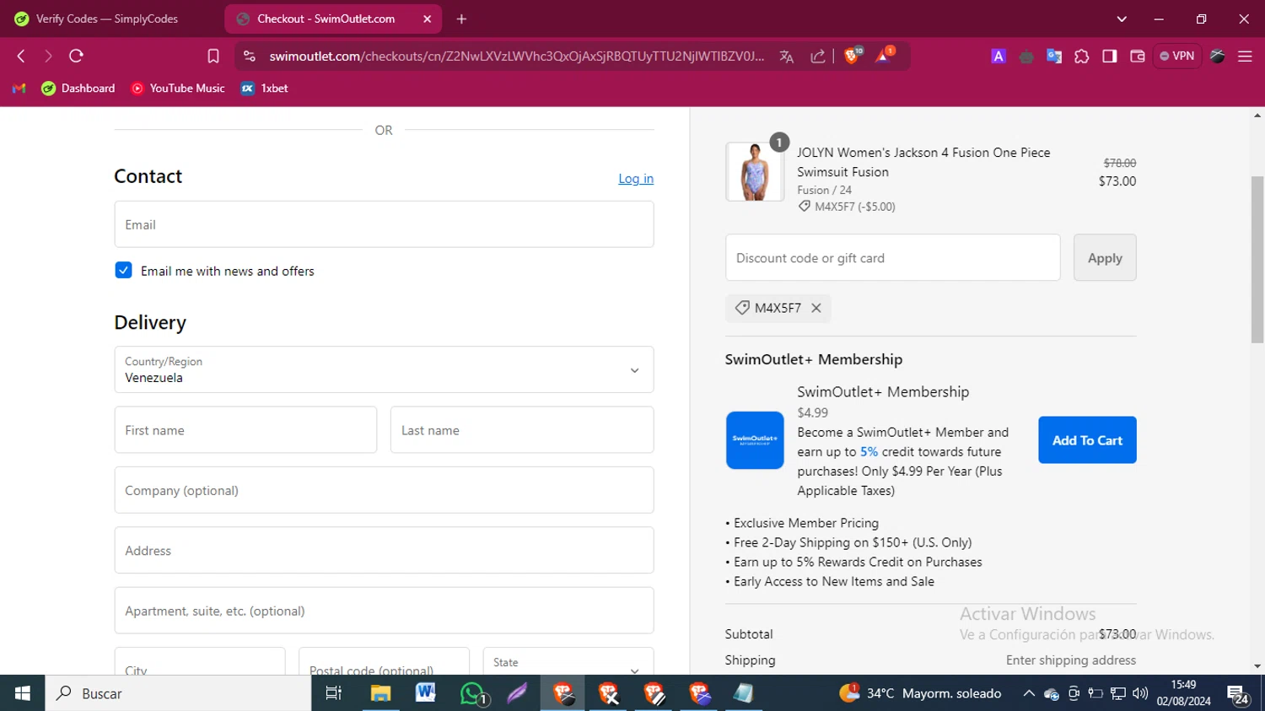Open the Dashboard bookmark
1265x711 pixels.
pos(78,89)
